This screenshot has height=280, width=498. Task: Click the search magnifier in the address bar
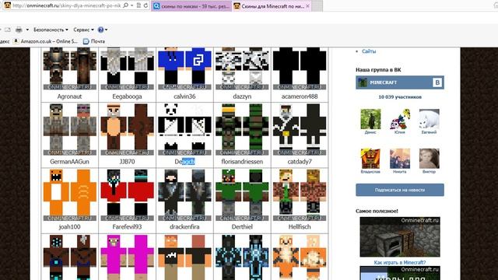point(126,5)
